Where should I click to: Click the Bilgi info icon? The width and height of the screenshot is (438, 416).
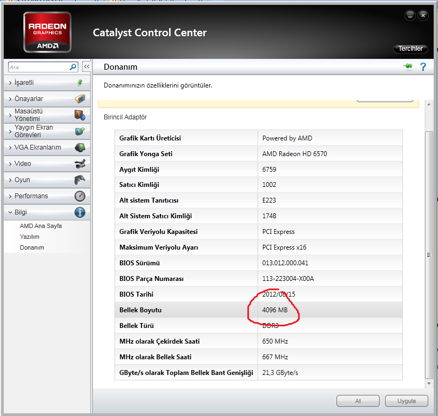[x=80, y=212]
